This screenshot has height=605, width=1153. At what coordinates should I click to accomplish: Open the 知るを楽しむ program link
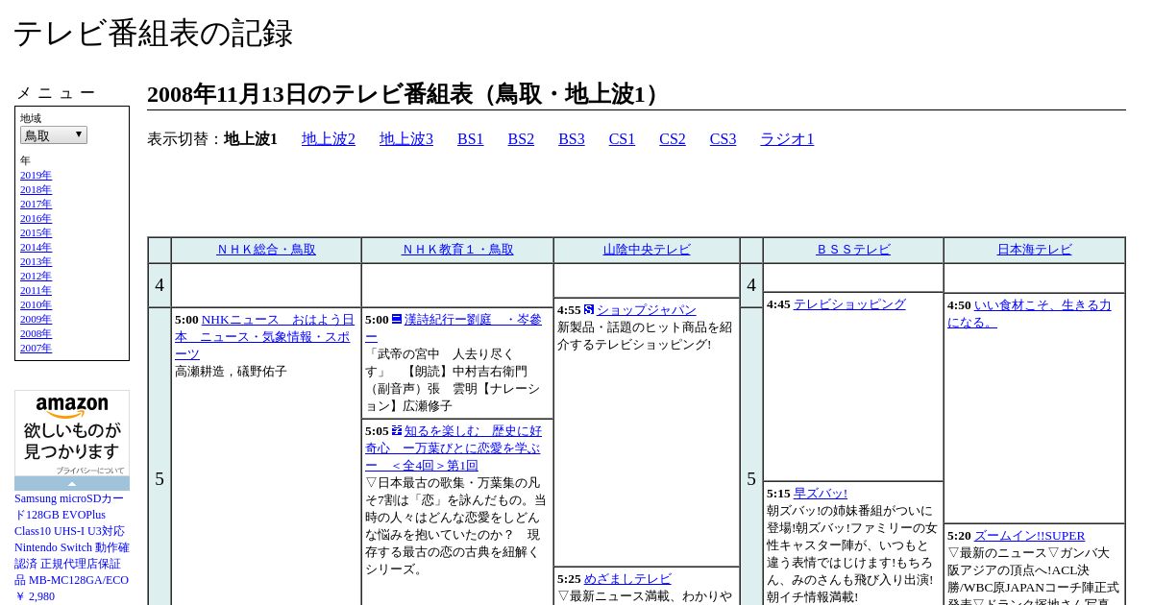pos(454,448)
